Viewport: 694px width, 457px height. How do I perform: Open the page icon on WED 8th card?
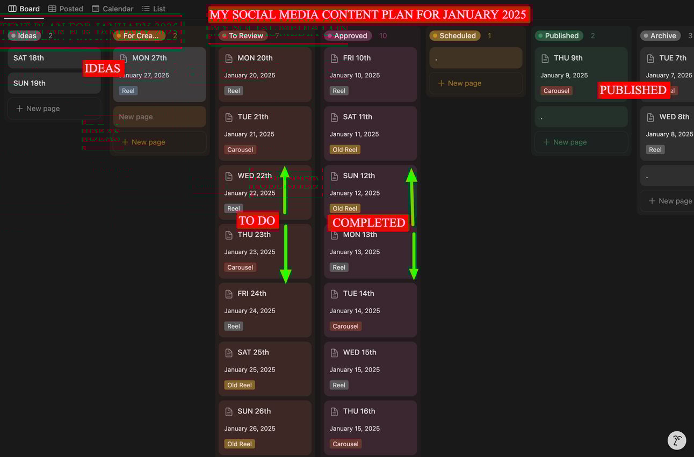650,117
